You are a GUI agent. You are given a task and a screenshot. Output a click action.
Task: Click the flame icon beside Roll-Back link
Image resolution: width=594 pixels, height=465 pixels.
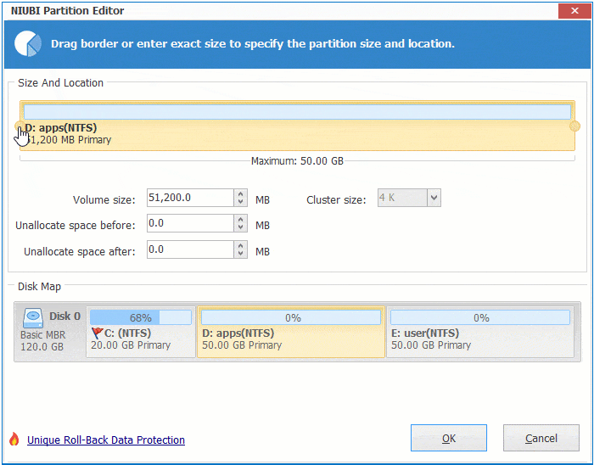coord(14,439)
